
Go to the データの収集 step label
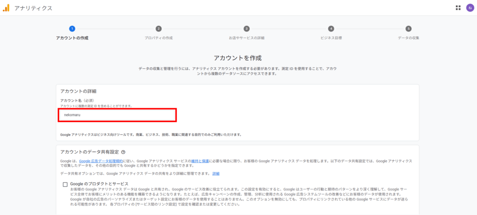(409, 38)
